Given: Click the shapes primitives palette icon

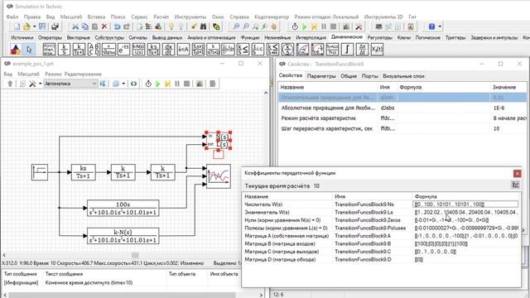Looking at the screenshot, I should 15,50.
